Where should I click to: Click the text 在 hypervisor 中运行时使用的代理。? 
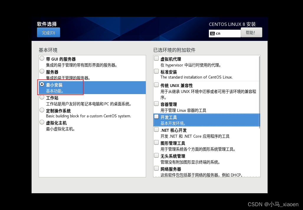(191, 65)
